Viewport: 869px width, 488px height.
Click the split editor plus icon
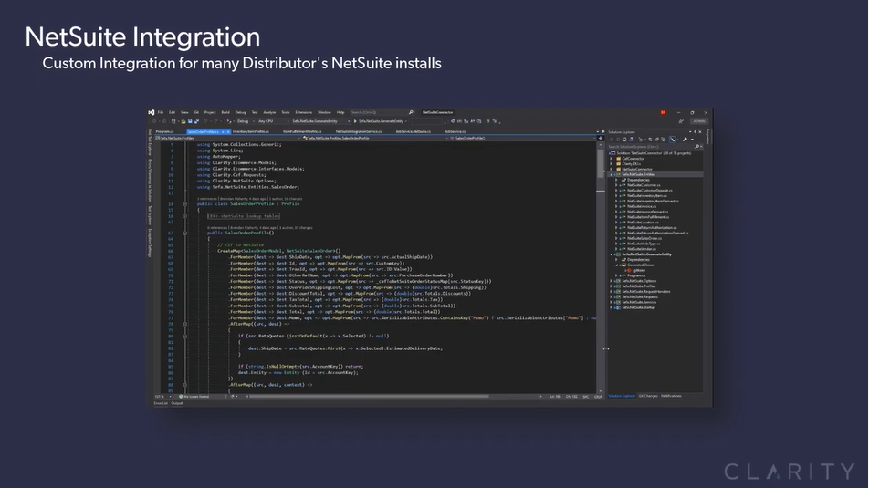[x=601, y=138]
